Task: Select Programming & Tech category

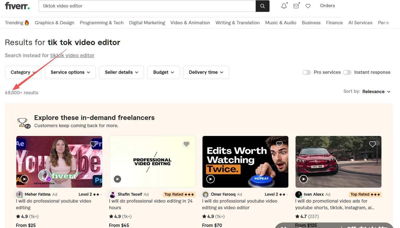Action: click(102, 23)
